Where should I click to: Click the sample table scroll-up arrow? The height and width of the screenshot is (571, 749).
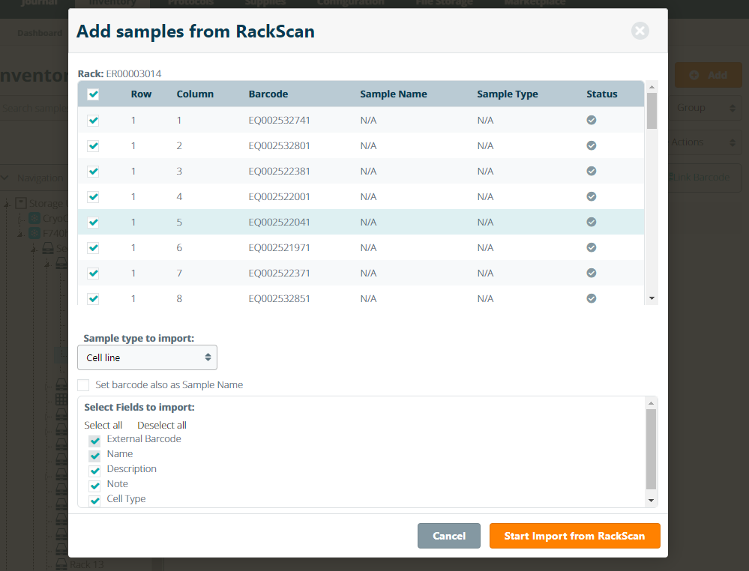(x=652, y=87)
